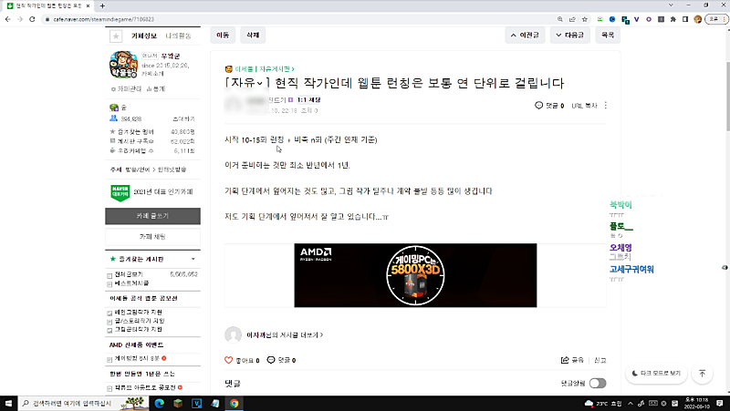The image size is (730, 411).
Task: Toggle the 댓글알림 comment notification switch
Action: [598, 383]
